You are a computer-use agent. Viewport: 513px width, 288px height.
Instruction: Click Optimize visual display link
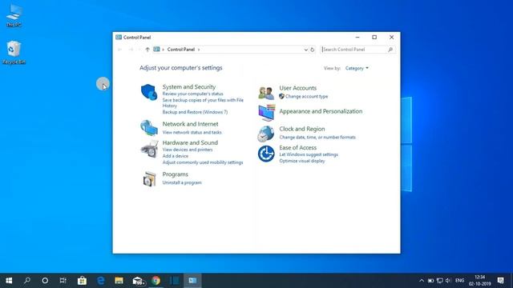click(x=302, y=161)
